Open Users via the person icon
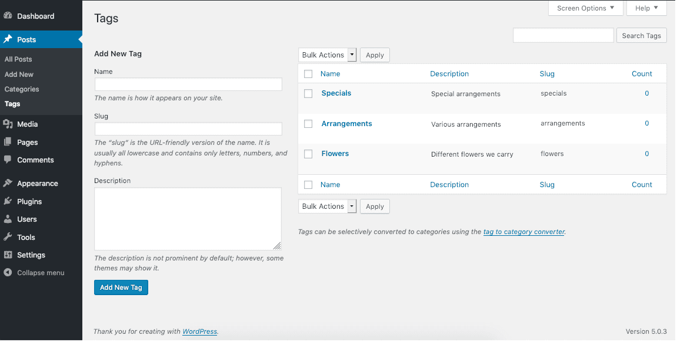This screenshot has height=352, width=687. pyautogui.click(x=8, y=219)
